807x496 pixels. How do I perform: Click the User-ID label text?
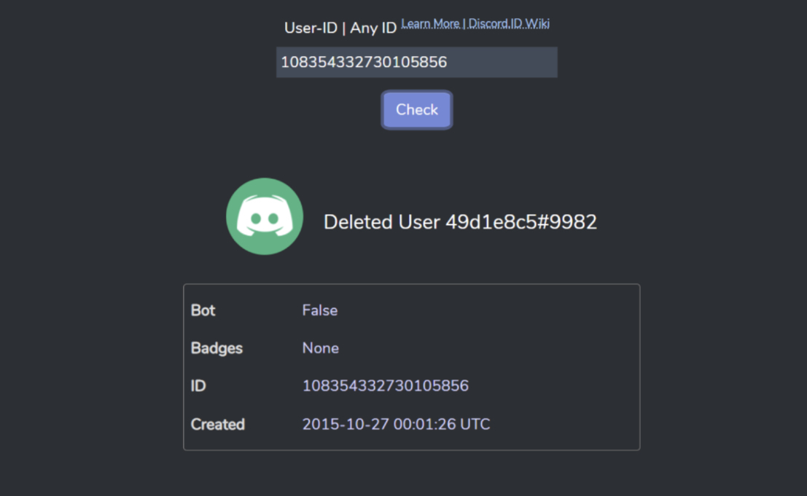(x=311, y=28)
